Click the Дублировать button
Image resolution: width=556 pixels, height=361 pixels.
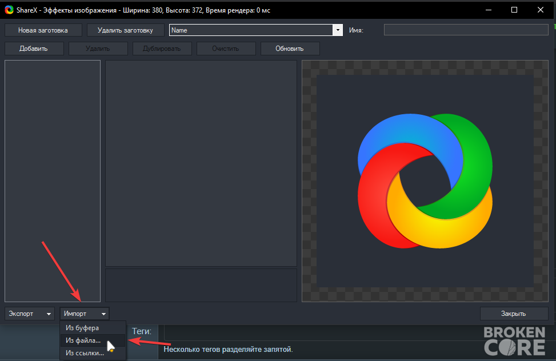coord(162,49)
